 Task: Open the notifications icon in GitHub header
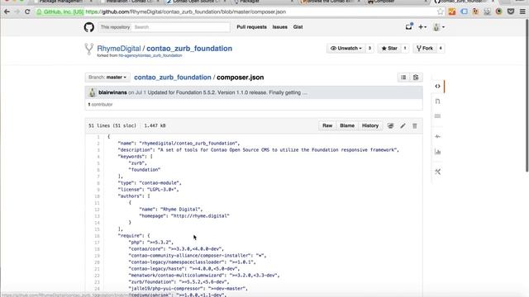point(409,26)
